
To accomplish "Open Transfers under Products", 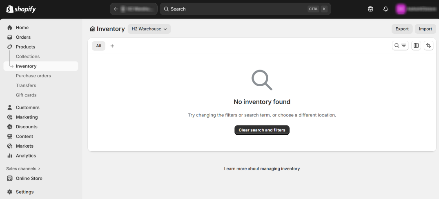I will (26, 85).
